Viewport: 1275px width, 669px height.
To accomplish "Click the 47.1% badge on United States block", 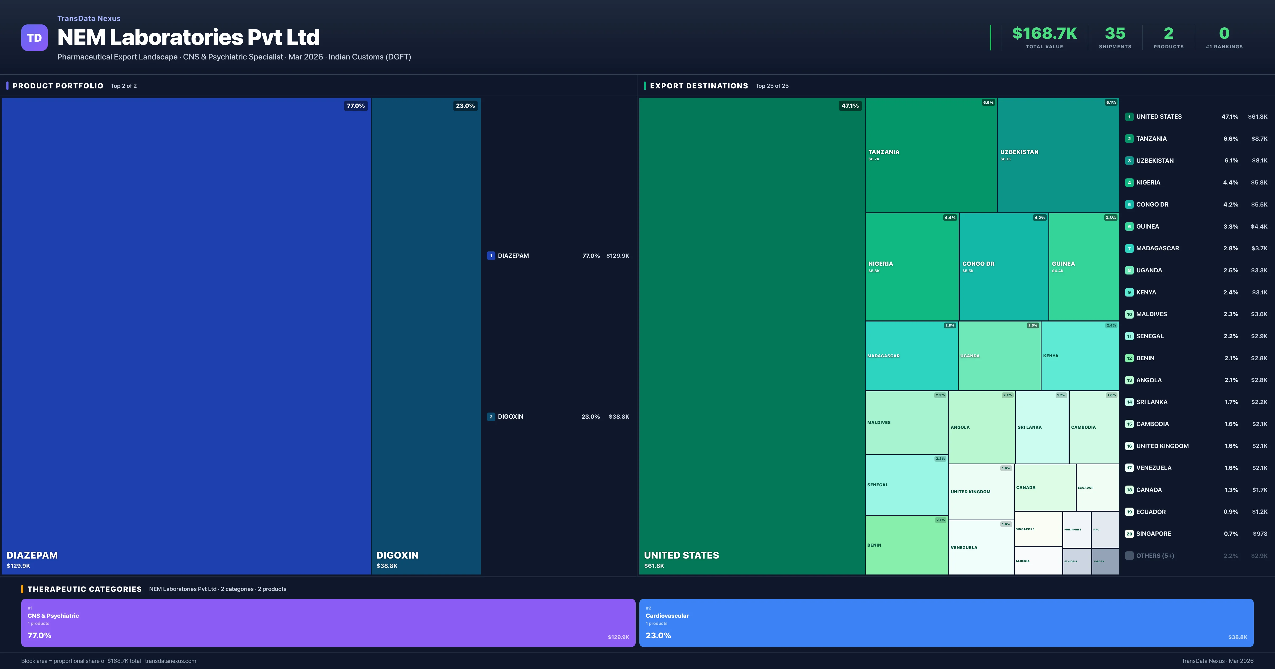I will (850, 106).
